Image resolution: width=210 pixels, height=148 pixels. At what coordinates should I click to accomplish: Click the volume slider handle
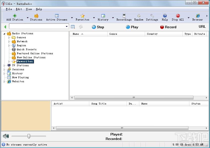[29, 136]
